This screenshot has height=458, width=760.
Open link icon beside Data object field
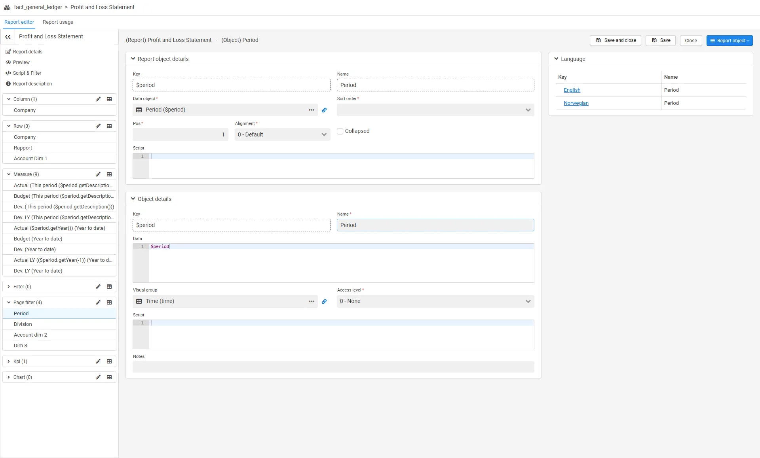(324, 110)
